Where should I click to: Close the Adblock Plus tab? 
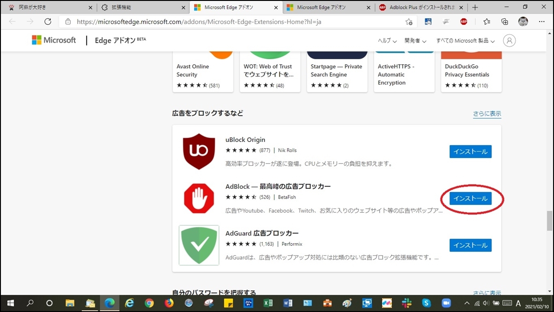pos(461,8)
